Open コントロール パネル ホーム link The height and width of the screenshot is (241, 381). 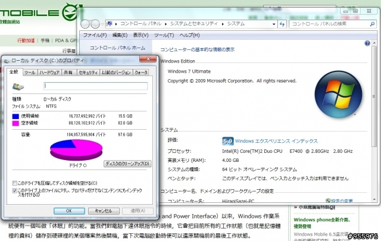pos(118,48)
